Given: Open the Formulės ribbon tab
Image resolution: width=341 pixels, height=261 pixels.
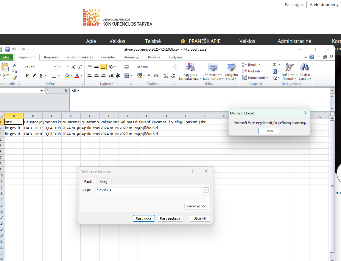Looking at the screenshot, I should [x=108, y=57].
